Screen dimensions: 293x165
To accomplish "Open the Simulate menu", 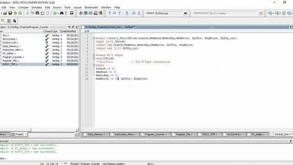I will point(37,7).
